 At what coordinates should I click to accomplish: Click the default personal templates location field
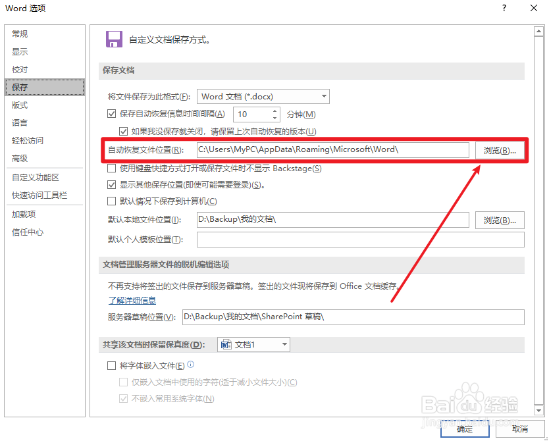[360, 240]
